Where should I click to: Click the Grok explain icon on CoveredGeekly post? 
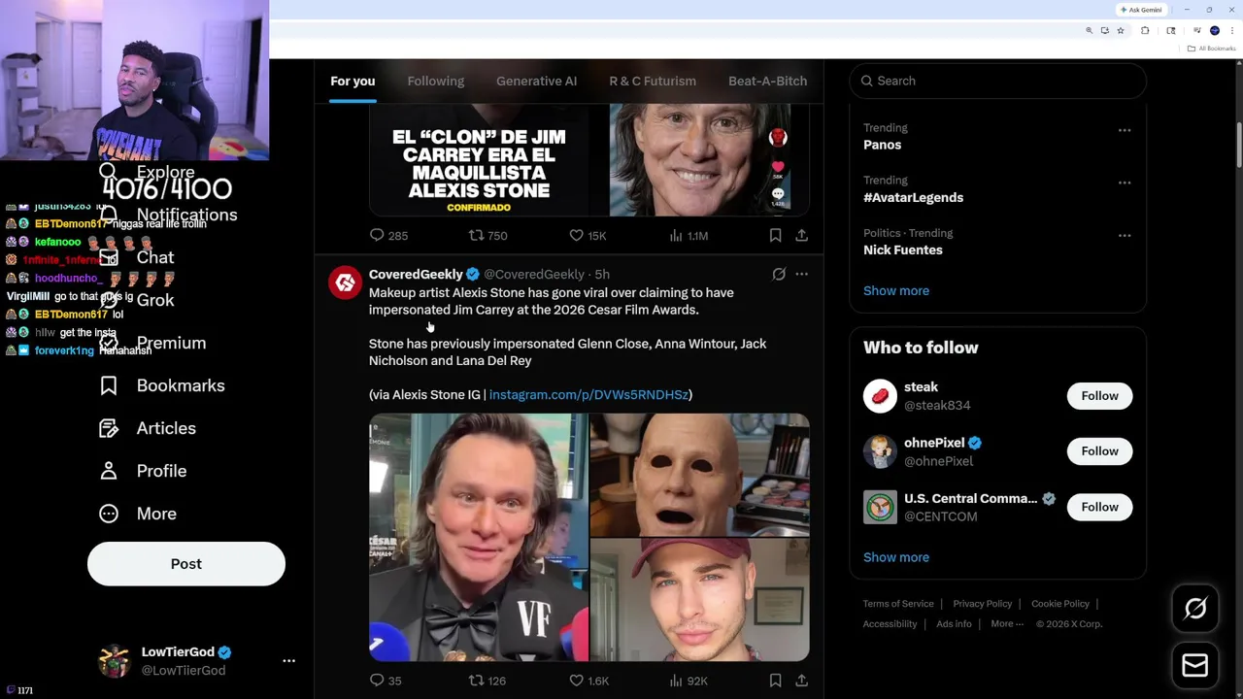(x=779, y=274)
